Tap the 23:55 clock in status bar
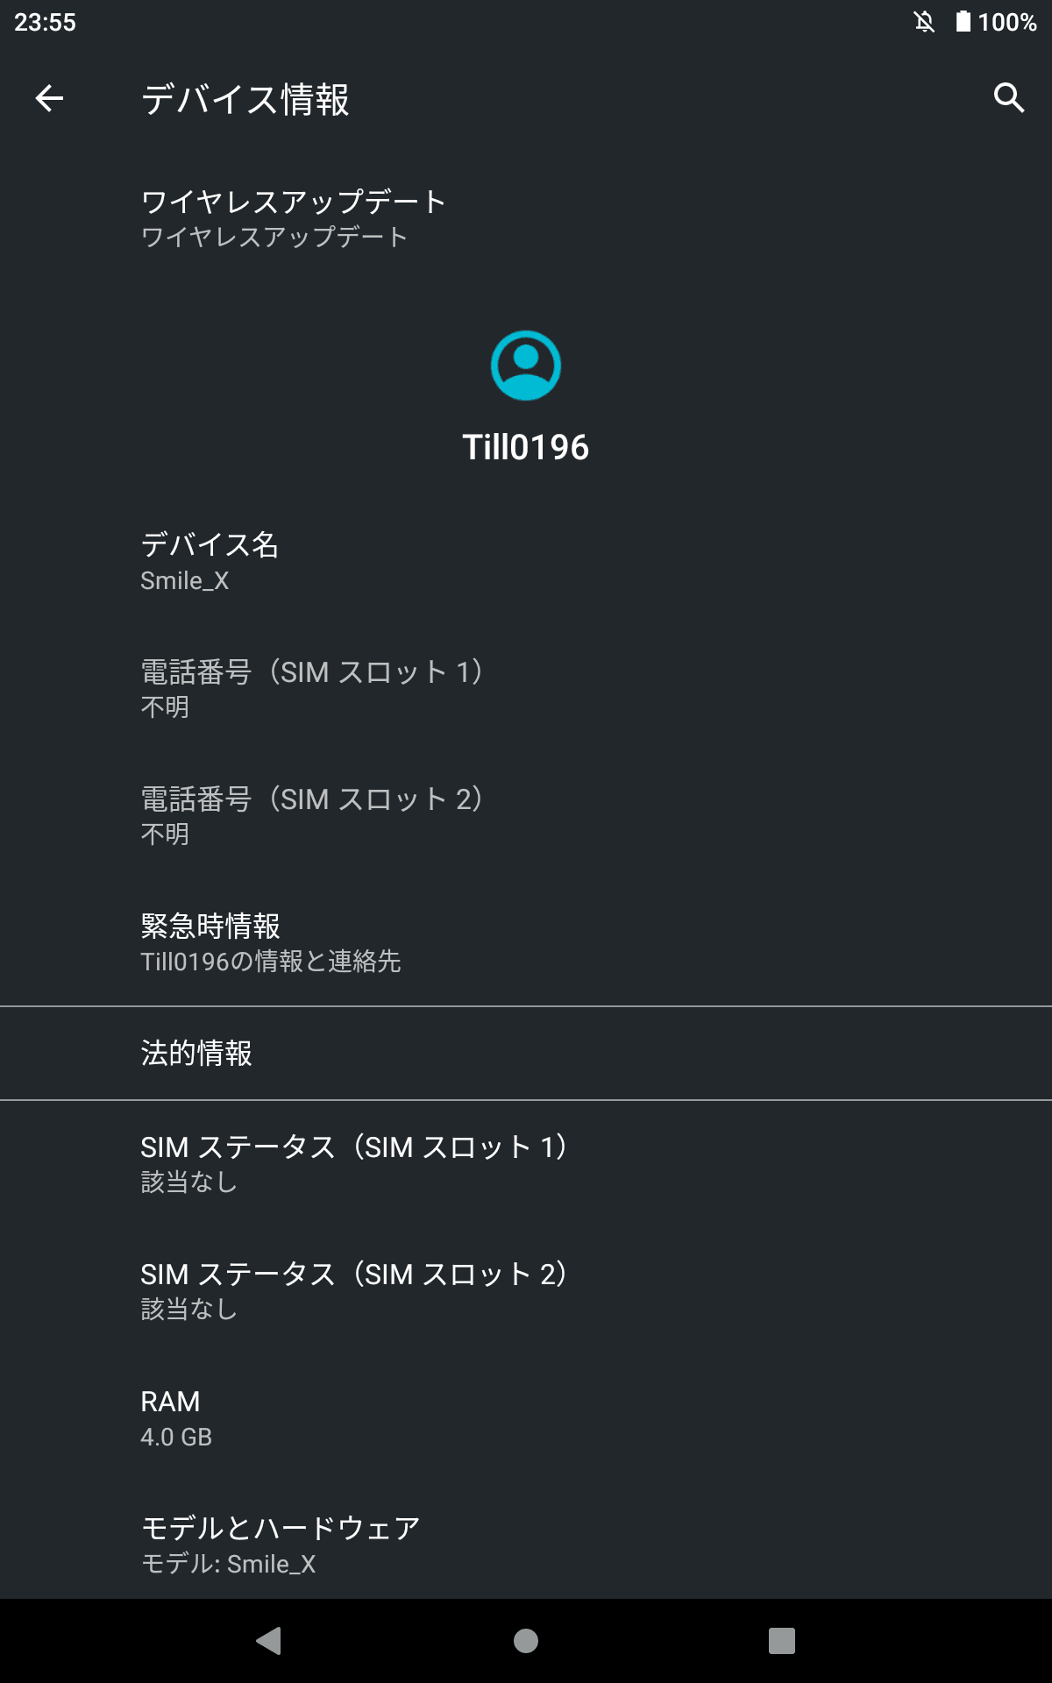 [x=46, y=22]
